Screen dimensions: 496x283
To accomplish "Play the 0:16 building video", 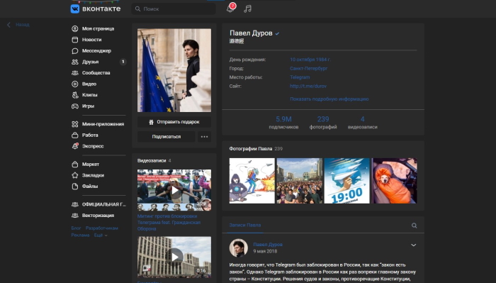I will point(174,257).
